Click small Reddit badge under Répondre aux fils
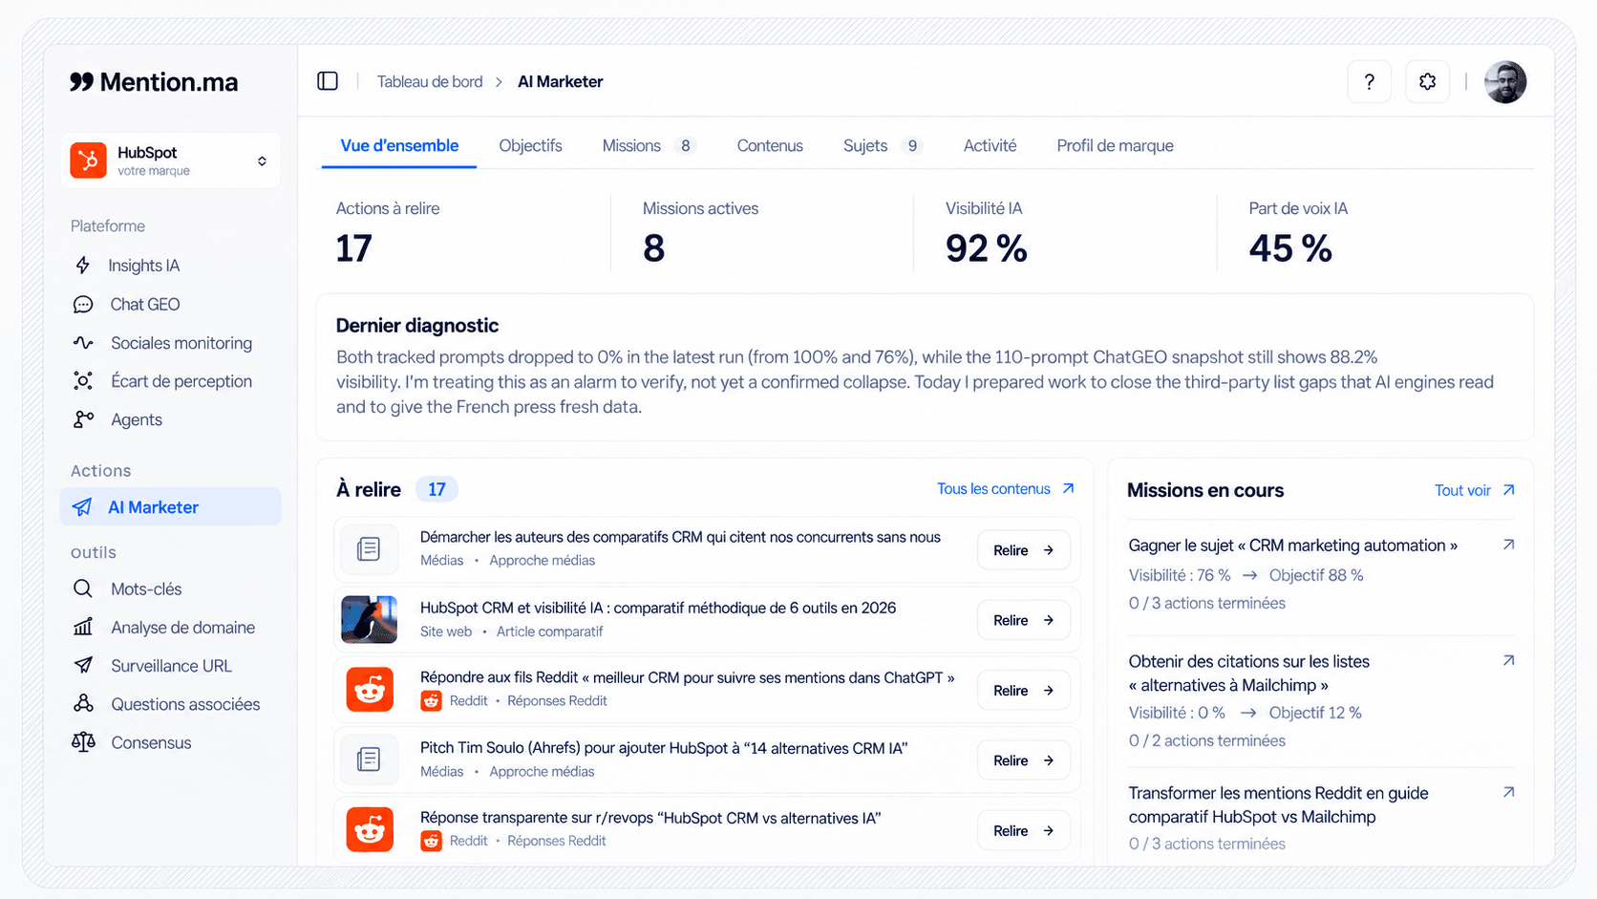The height and width of the screenshot is (899, 1597). [x=431, y=701]
